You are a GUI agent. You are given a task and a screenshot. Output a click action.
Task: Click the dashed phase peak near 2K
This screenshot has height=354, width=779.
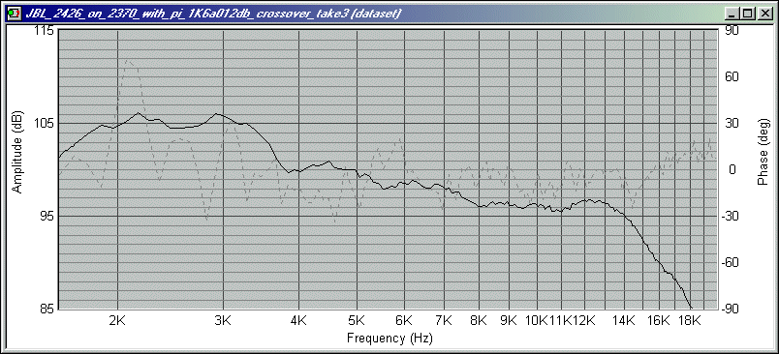[x=129, y=61]
